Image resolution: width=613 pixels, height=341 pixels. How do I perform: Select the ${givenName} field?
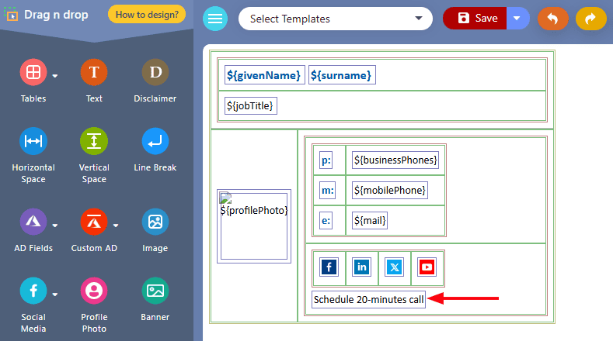[264, 75]
